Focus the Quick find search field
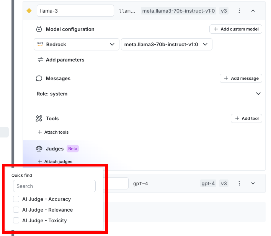Image resolution: width=271 pixels, height=236 pixels. click(54, 186)
